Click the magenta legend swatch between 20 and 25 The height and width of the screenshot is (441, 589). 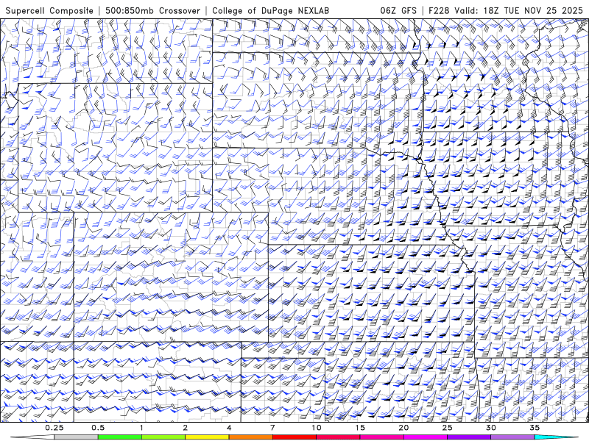(x=426, y=437)
